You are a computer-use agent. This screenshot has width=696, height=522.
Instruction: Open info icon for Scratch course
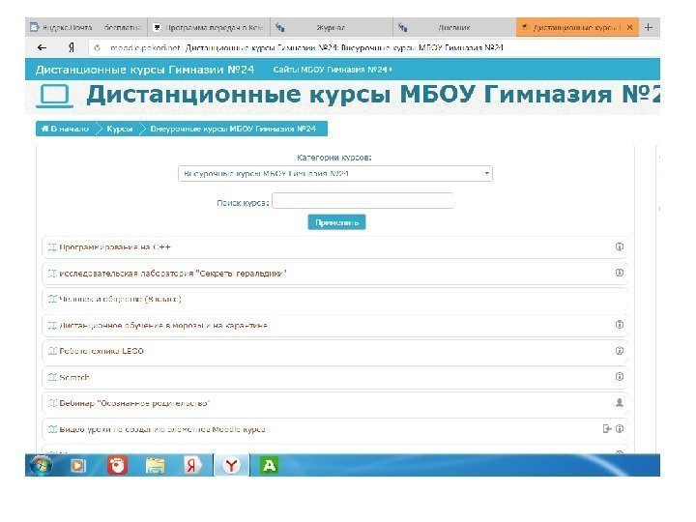point(620,377)
